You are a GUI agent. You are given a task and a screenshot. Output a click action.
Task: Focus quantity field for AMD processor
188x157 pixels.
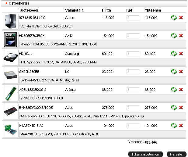click(x=133, y=36)
